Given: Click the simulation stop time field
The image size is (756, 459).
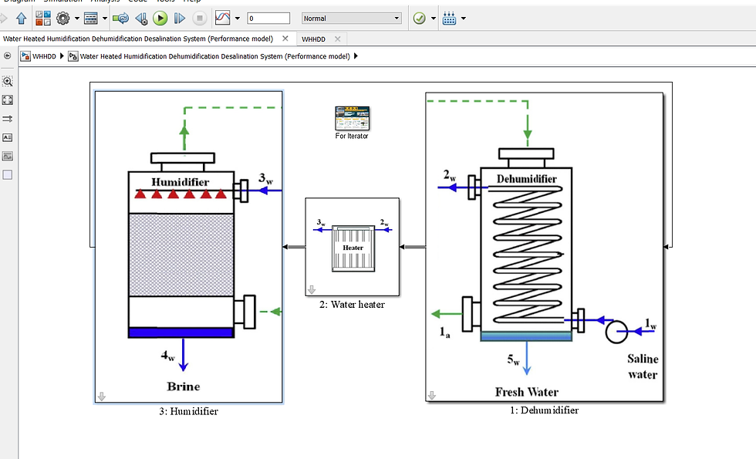Looking at the screenshot, I should (268, 19).
